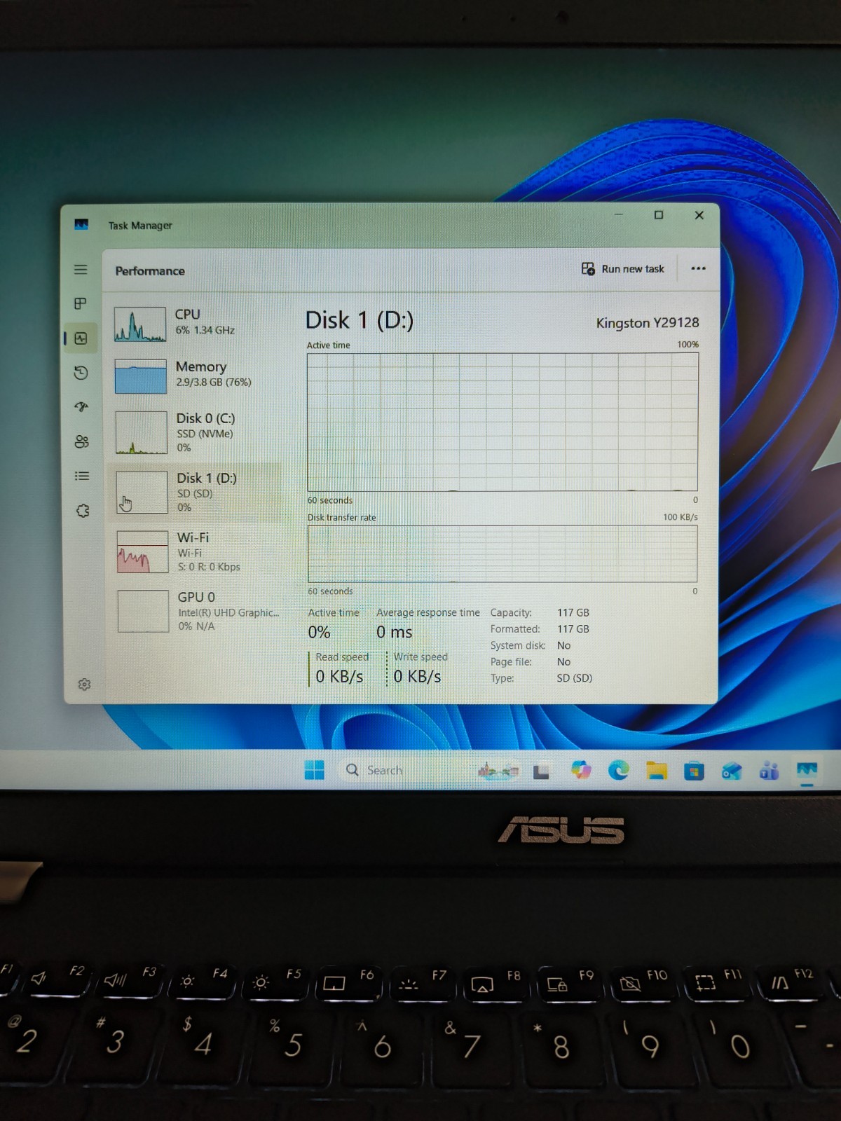Select the Performance page icon in sidebar
The width and height of the screenshot is (841, 1121).
click(x=81, y=338)
